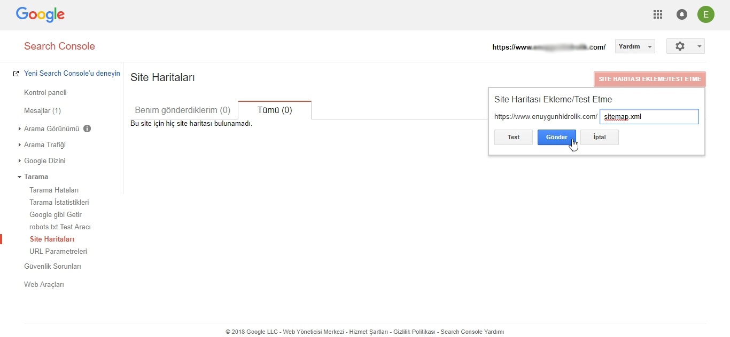Open the external link icon beside Yeni Search Console

[x=16, y=74]
